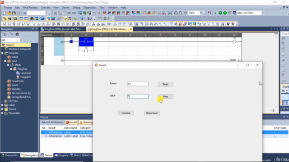The width and height of the screenshot is (289, 162).
Task: Click the Value input field in Form1
Action: coord(138,96)
